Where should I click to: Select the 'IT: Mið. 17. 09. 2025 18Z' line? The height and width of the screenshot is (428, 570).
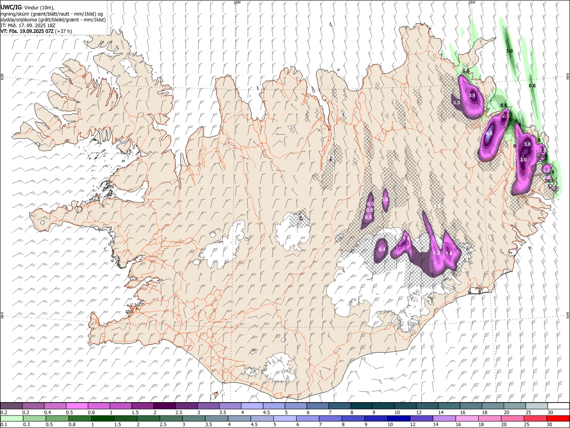point(28,25)
